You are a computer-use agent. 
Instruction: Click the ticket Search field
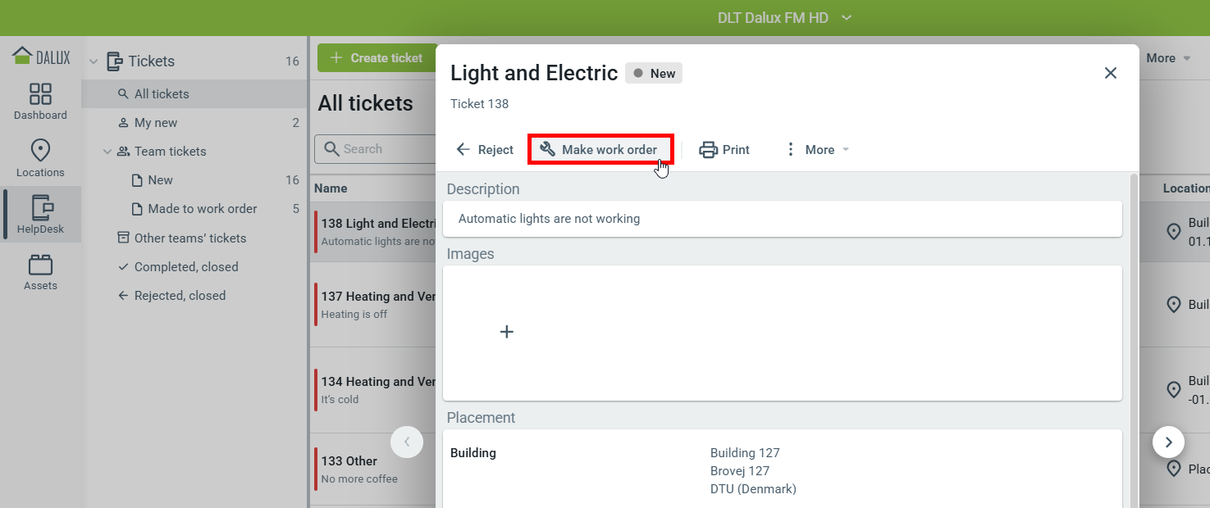(x=377, y=149)
